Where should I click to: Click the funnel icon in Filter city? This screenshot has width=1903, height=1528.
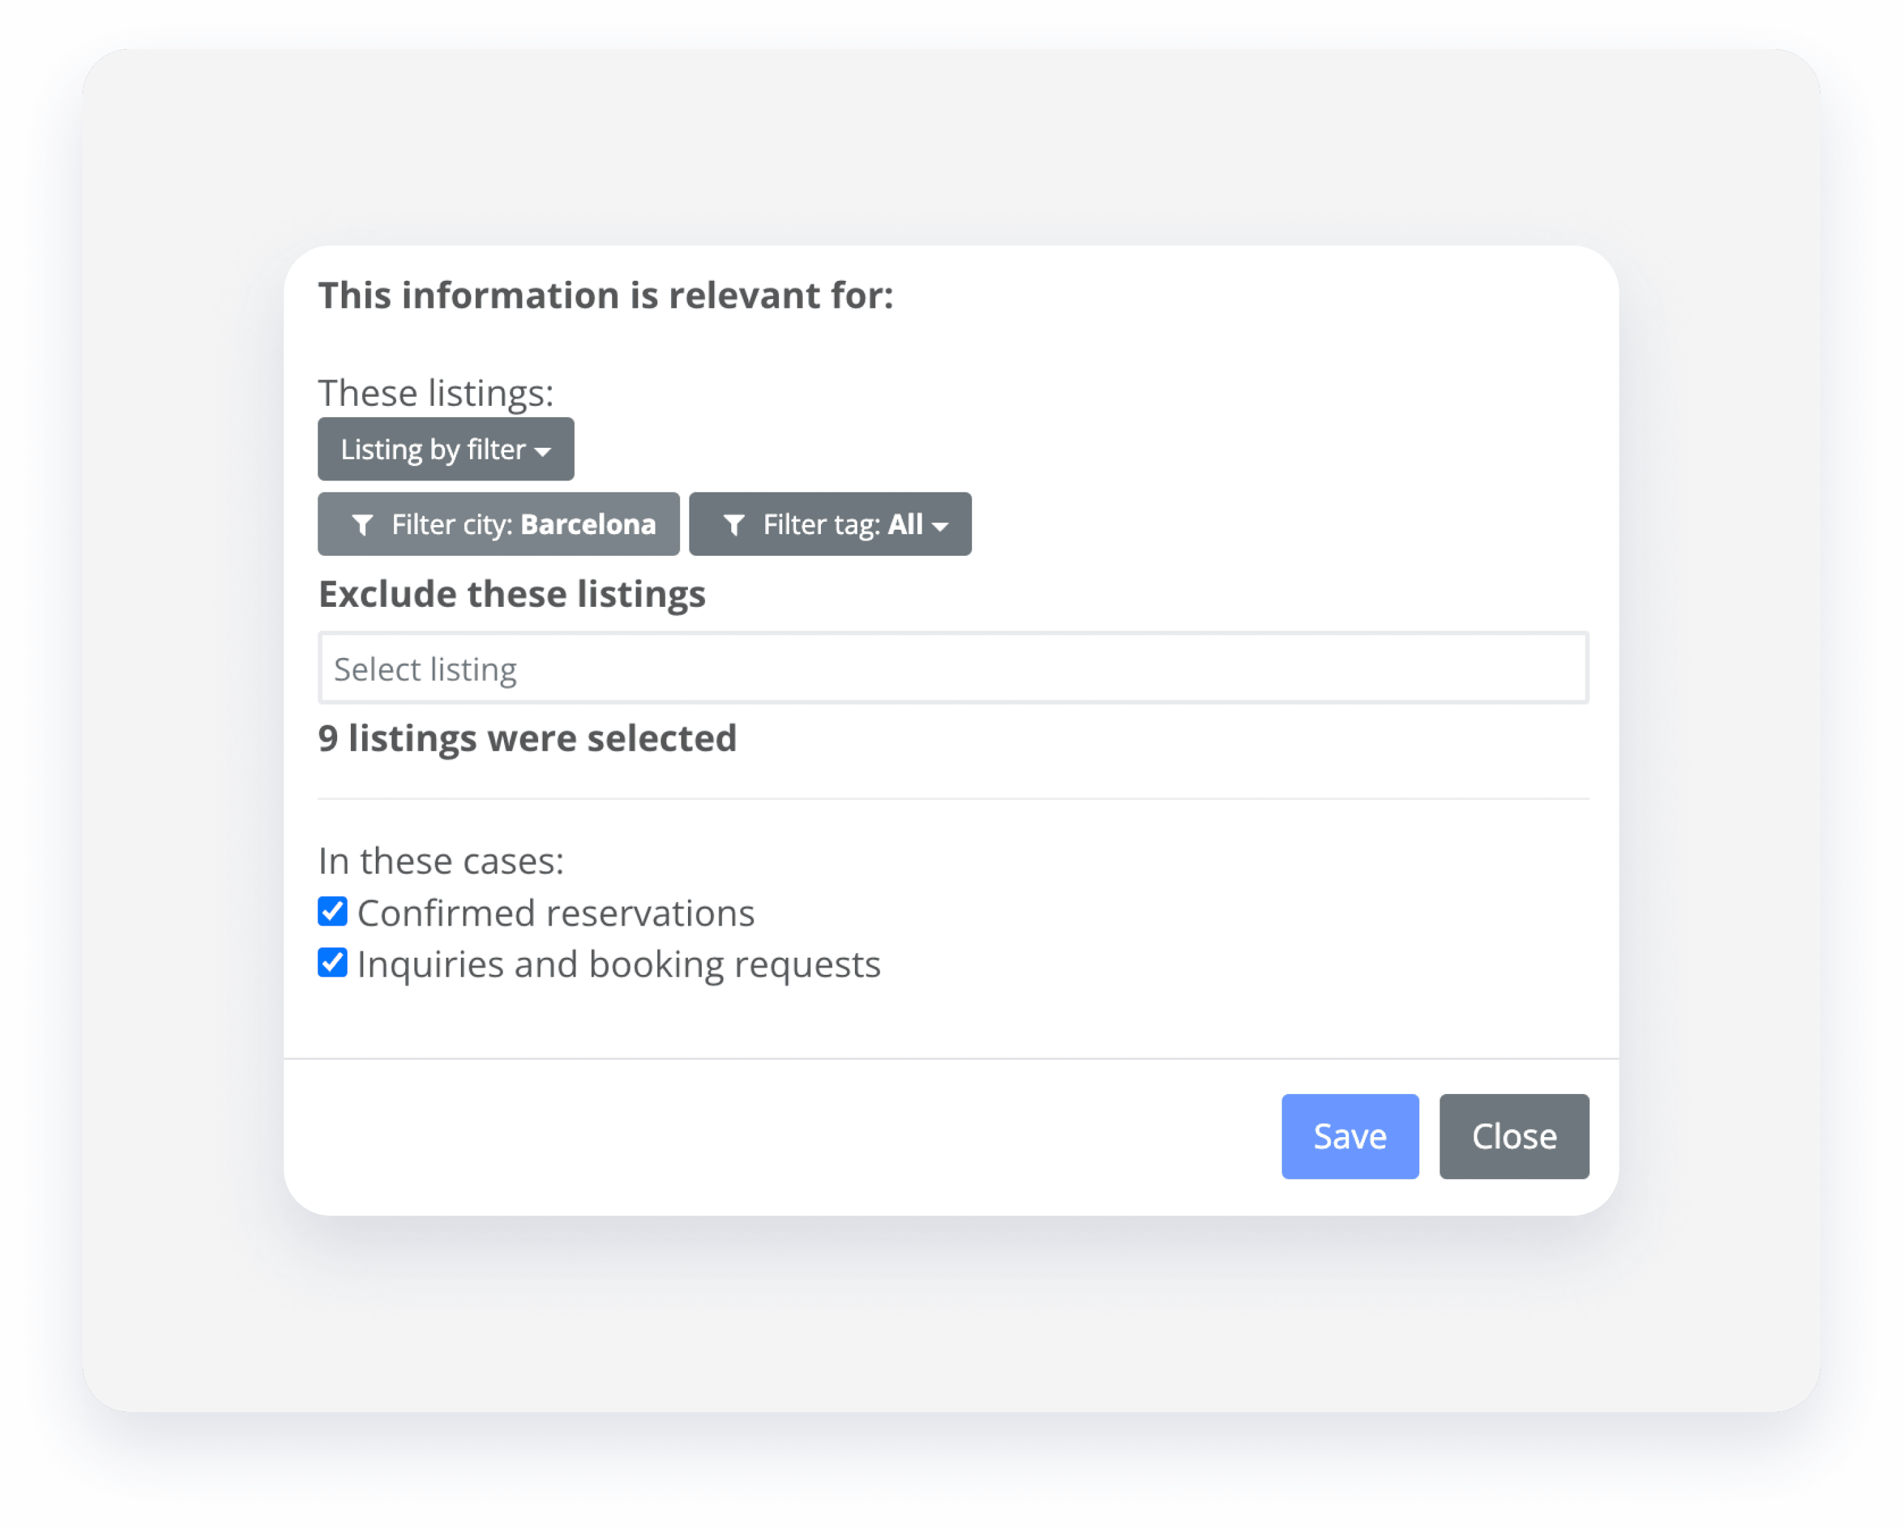[362, 525]
